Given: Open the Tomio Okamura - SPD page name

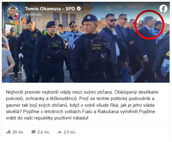Looking at the screenshot, I should [50, 9].
